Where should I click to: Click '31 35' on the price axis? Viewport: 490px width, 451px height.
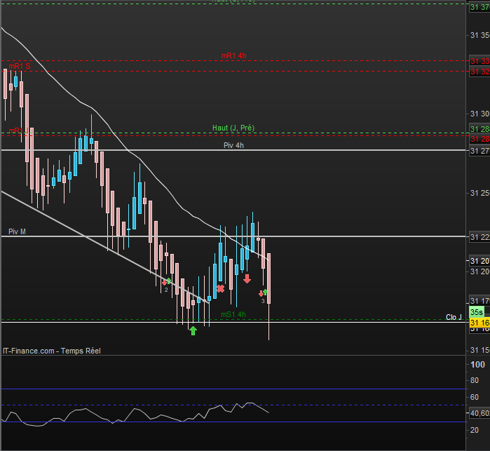[x=480, y=35]
